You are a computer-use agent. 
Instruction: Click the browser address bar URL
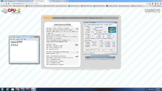(25, 4)
